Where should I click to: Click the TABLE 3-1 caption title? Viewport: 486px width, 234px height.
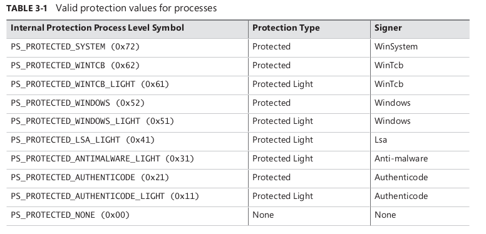tap(111, 8)
